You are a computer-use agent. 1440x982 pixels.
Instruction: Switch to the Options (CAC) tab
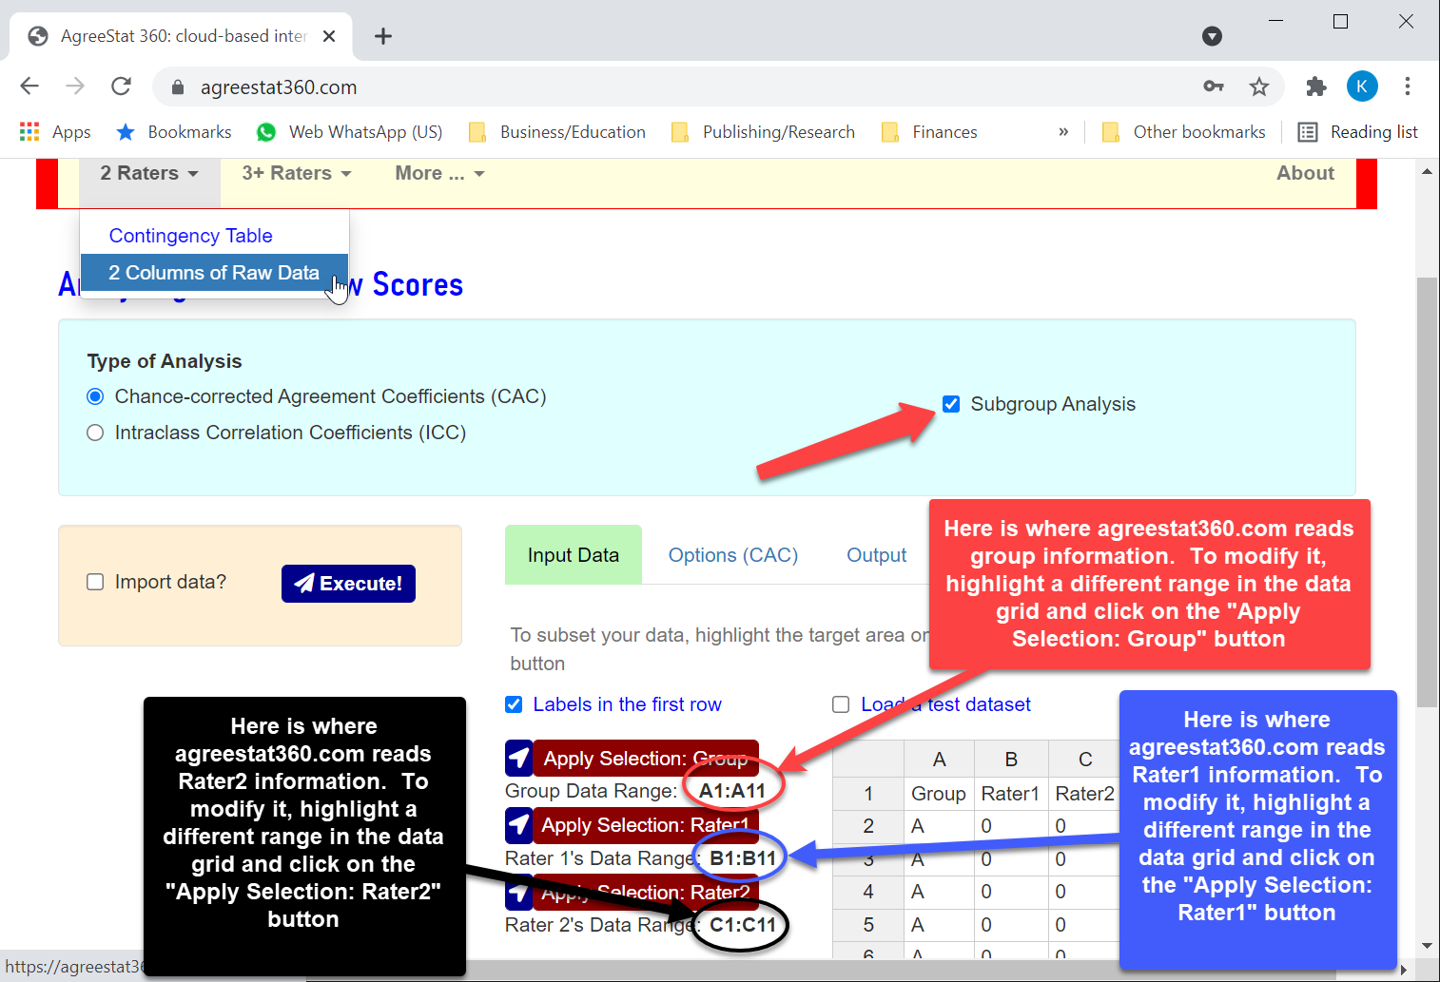pos(733,555)
